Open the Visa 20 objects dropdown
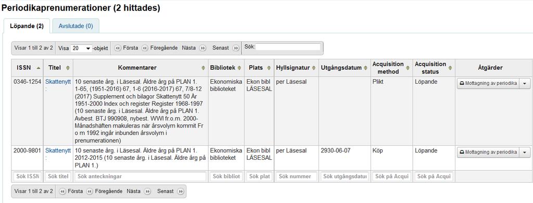533x203 pixels. 81,48
